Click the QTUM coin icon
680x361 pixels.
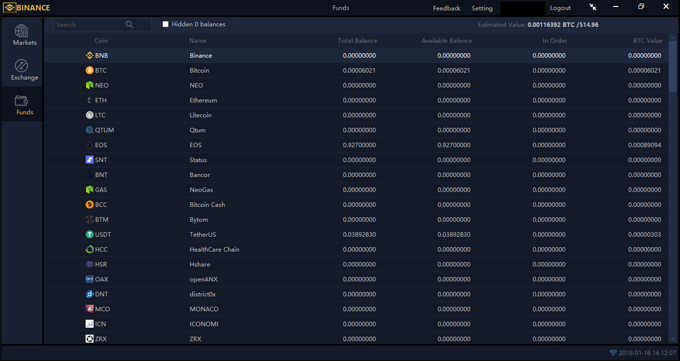tap(90, 130)
